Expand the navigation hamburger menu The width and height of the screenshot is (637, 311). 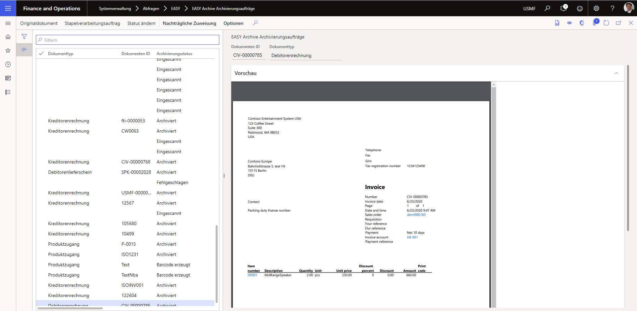coord(8,23)
